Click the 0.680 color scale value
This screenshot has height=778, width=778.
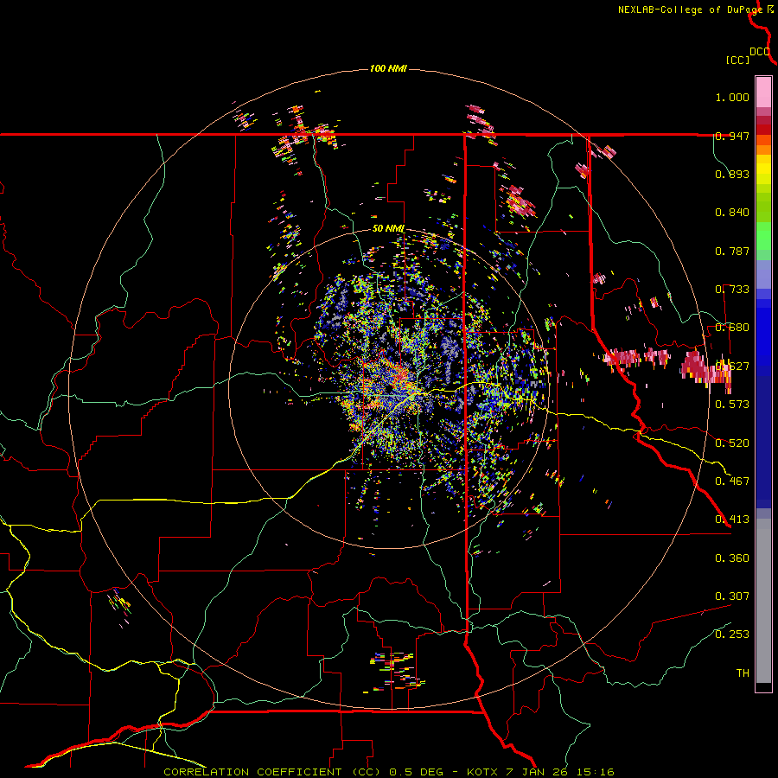pos(732,328)
